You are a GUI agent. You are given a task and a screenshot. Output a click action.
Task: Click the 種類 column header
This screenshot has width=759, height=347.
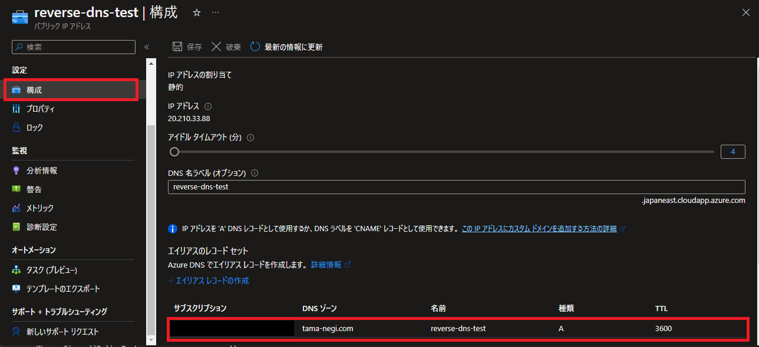coord(567,308)
